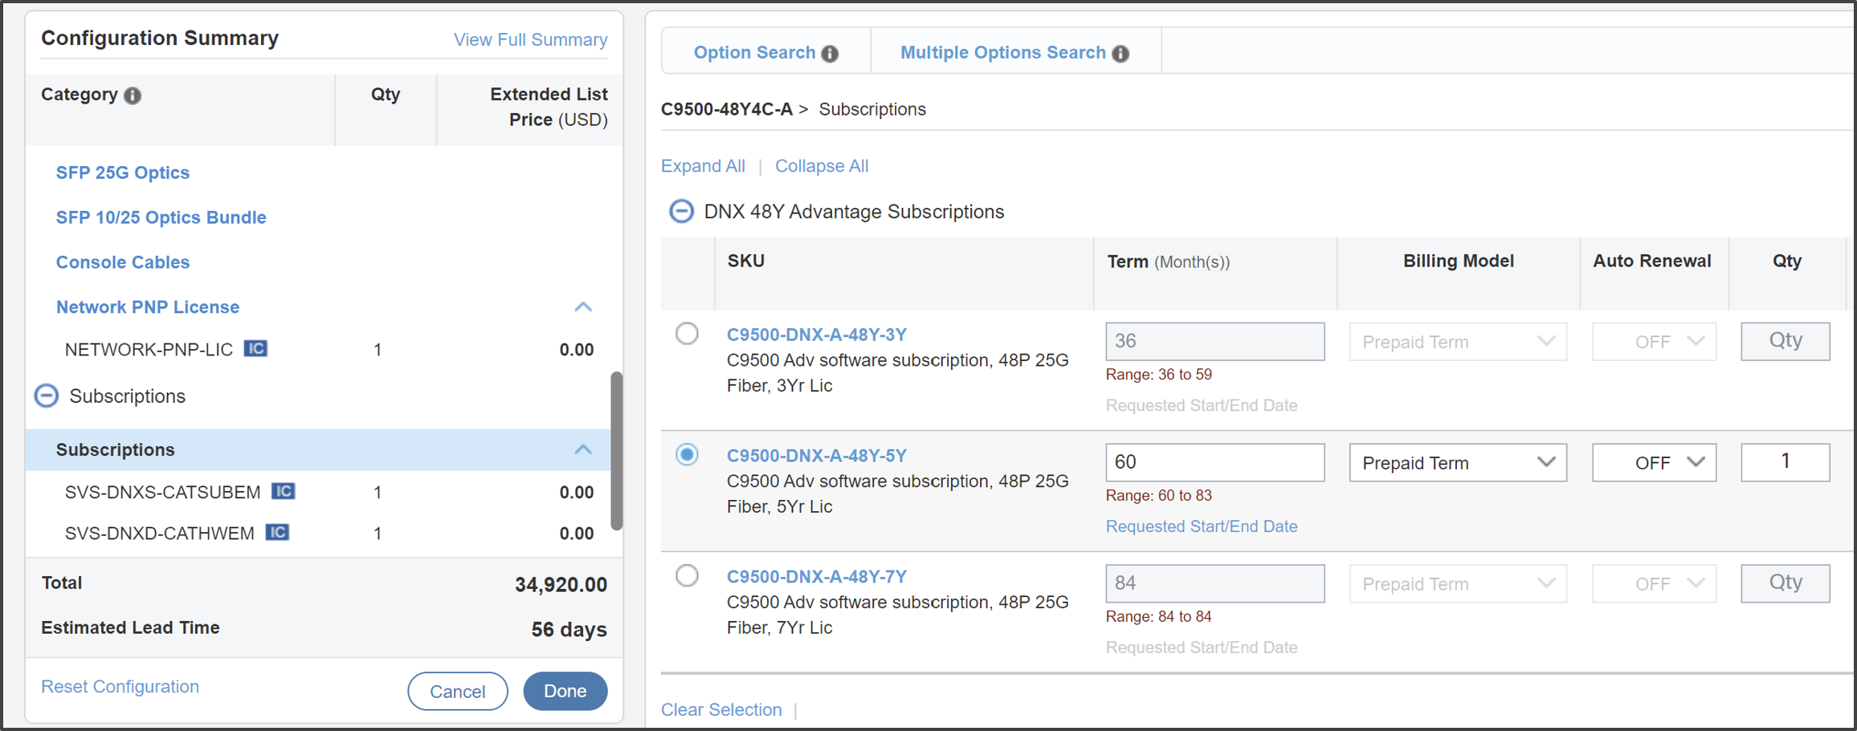The height and width of the screenshot is (731, 1857).
Task: Click Reset Configuration link
Action: (x=120, y=687)
